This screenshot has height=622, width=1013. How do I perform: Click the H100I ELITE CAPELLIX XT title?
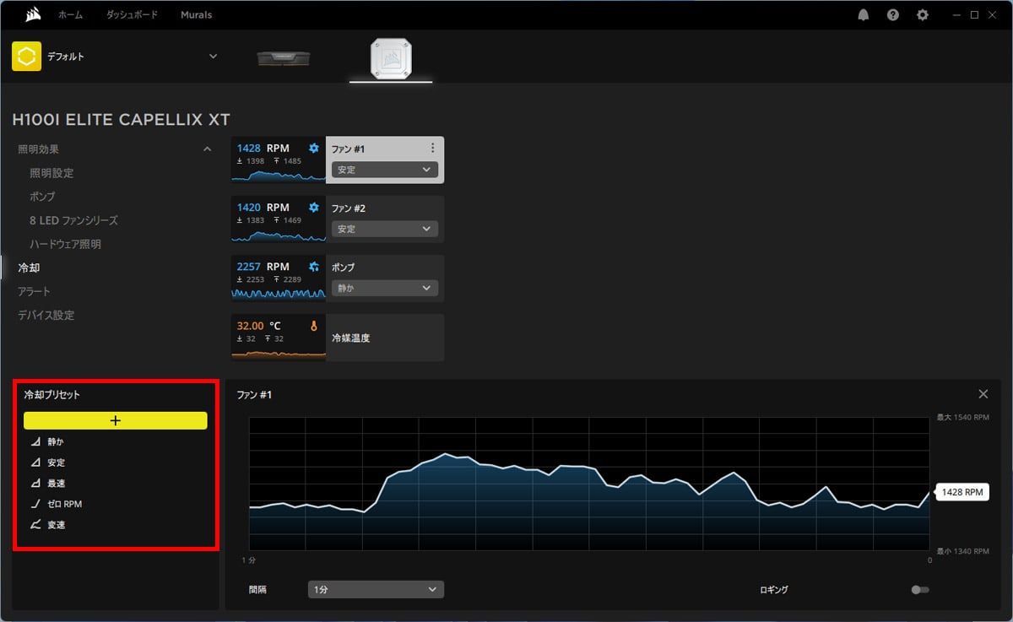(x=121, y=120)
